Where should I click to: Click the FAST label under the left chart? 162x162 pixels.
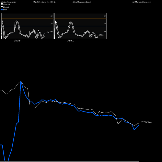pyautogui.click(x=17, y=41)
